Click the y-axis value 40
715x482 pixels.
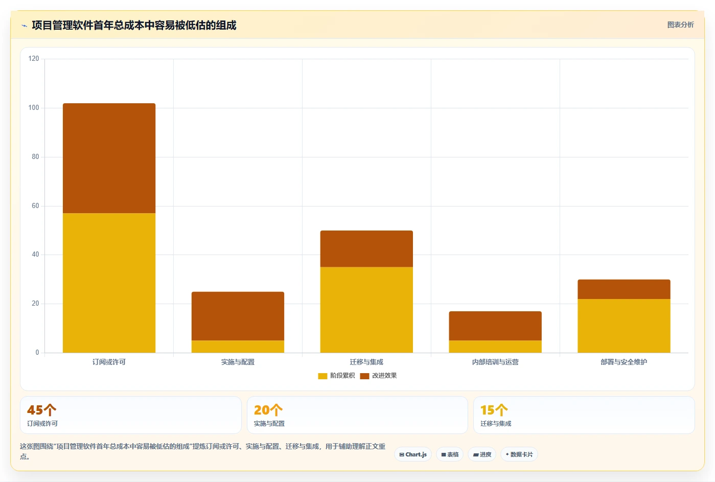tap(35, 255)
